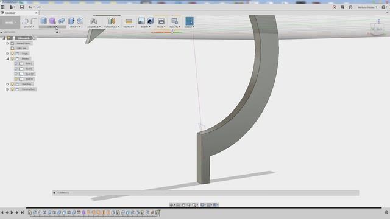
Task: Open the MAKE dropdown menu
Action: pos(161,27)
